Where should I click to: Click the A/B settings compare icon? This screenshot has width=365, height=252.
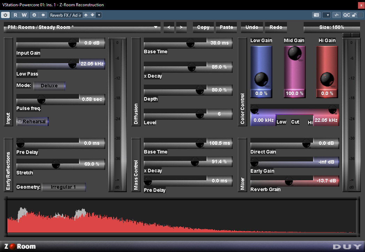(34, 15)
